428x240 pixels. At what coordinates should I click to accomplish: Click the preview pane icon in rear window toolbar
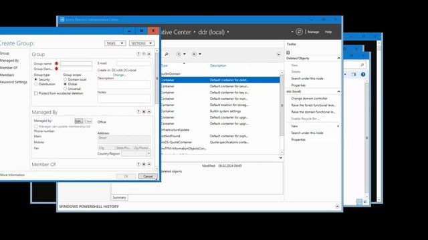pos(354,74)
